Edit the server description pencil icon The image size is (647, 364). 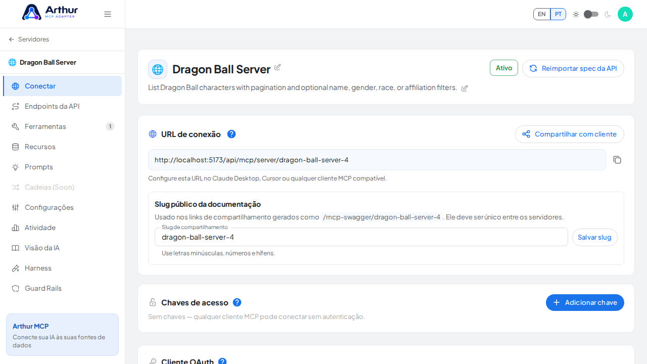pos(465,88)
